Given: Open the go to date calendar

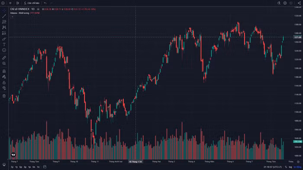Looking at the screenshot, I should click(x=45, y=167).
